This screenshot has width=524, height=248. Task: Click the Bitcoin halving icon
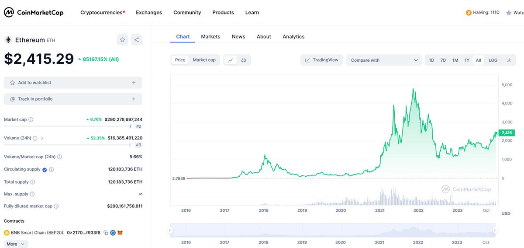point(469,13)
